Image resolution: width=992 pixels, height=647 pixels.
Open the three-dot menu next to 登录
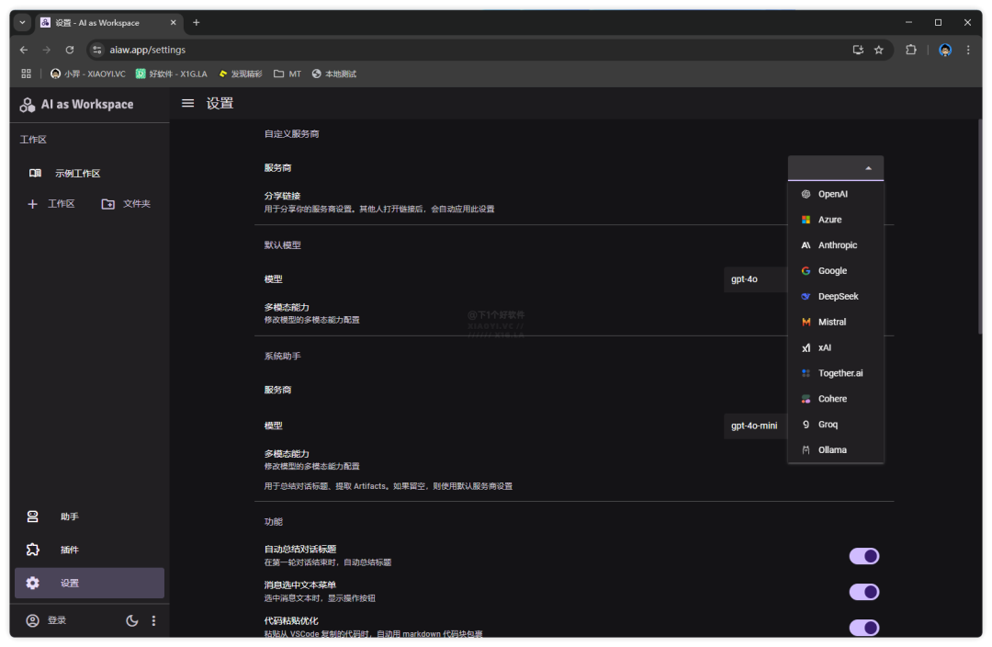click(153, 620)
